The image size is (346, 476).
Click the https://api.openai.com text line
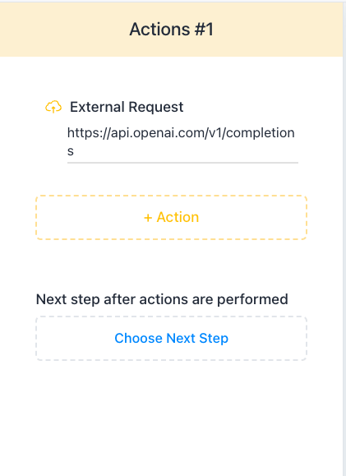pos(181,133)
